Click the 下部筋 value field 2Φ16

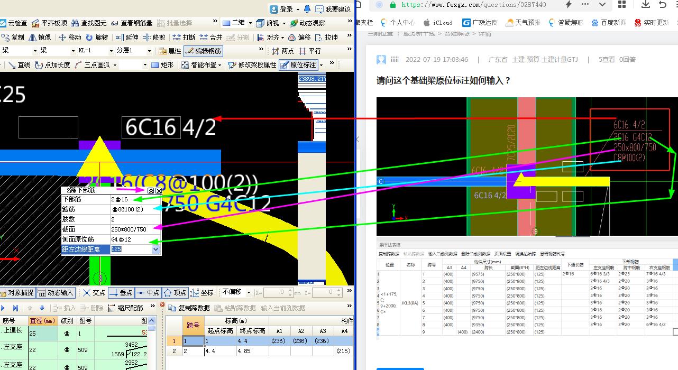pos(136,199)
